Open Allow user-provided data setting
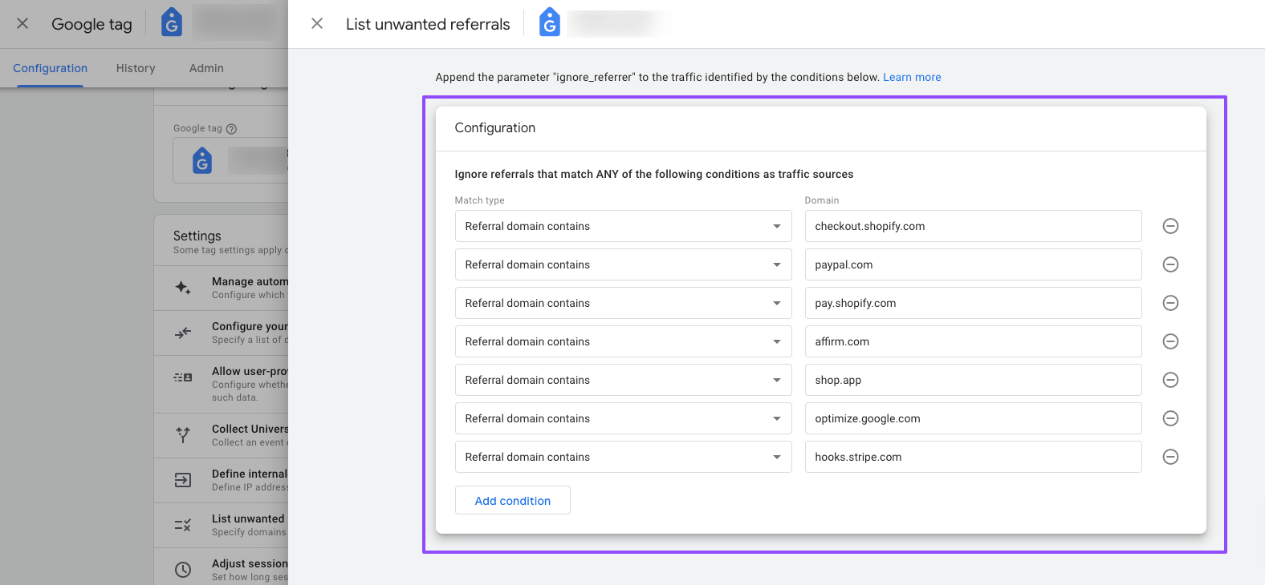The height and width of the screenshot is (585, 1265). [x=221, y=384]
